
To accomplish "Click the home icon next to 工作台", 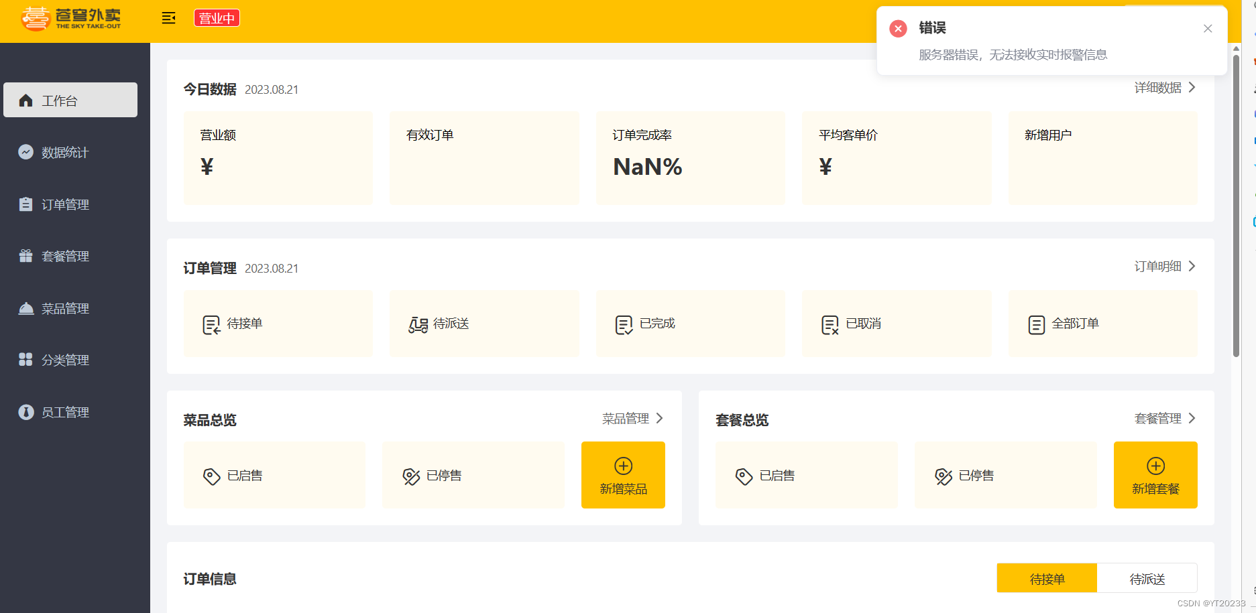I will pos(26,100).
